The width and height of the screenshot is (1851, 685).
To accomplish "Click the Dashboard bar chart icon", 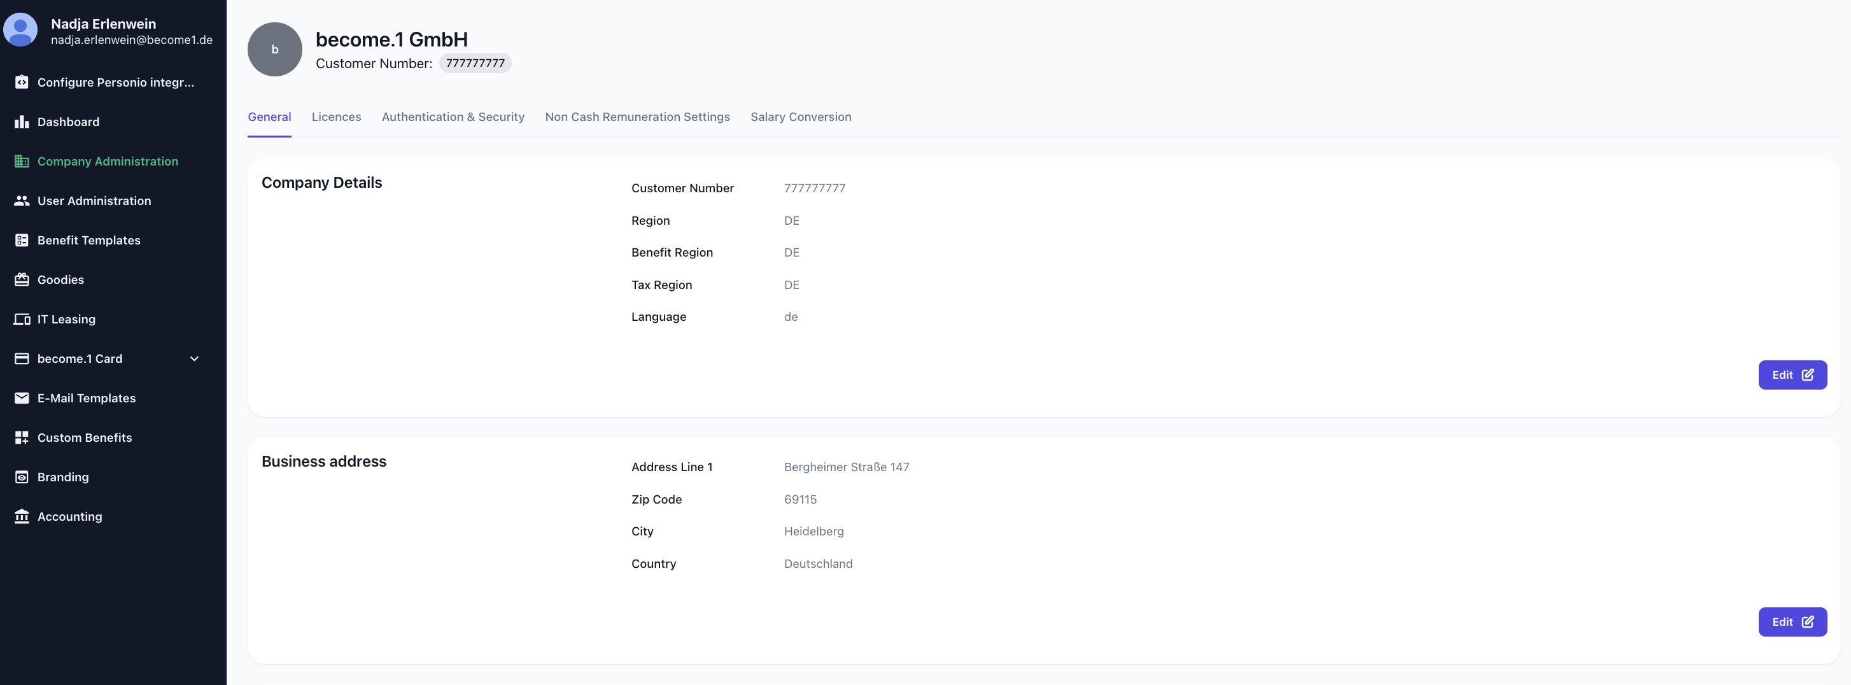I will 22,122.
